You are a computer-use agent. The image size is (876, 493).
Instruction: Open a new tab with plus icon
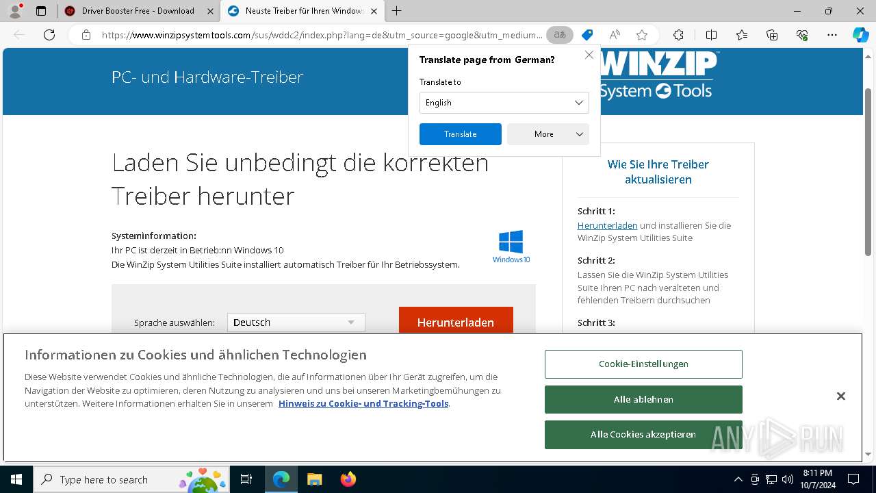coord(397,11)
